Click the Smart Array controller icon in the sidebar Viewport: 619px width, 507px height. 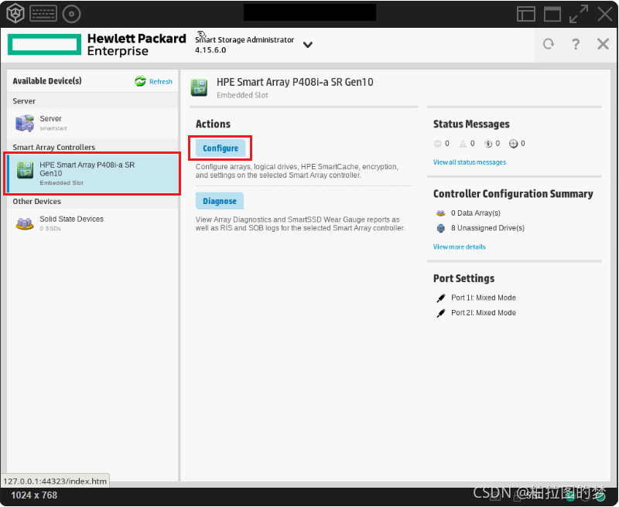[x=25, y=170]
